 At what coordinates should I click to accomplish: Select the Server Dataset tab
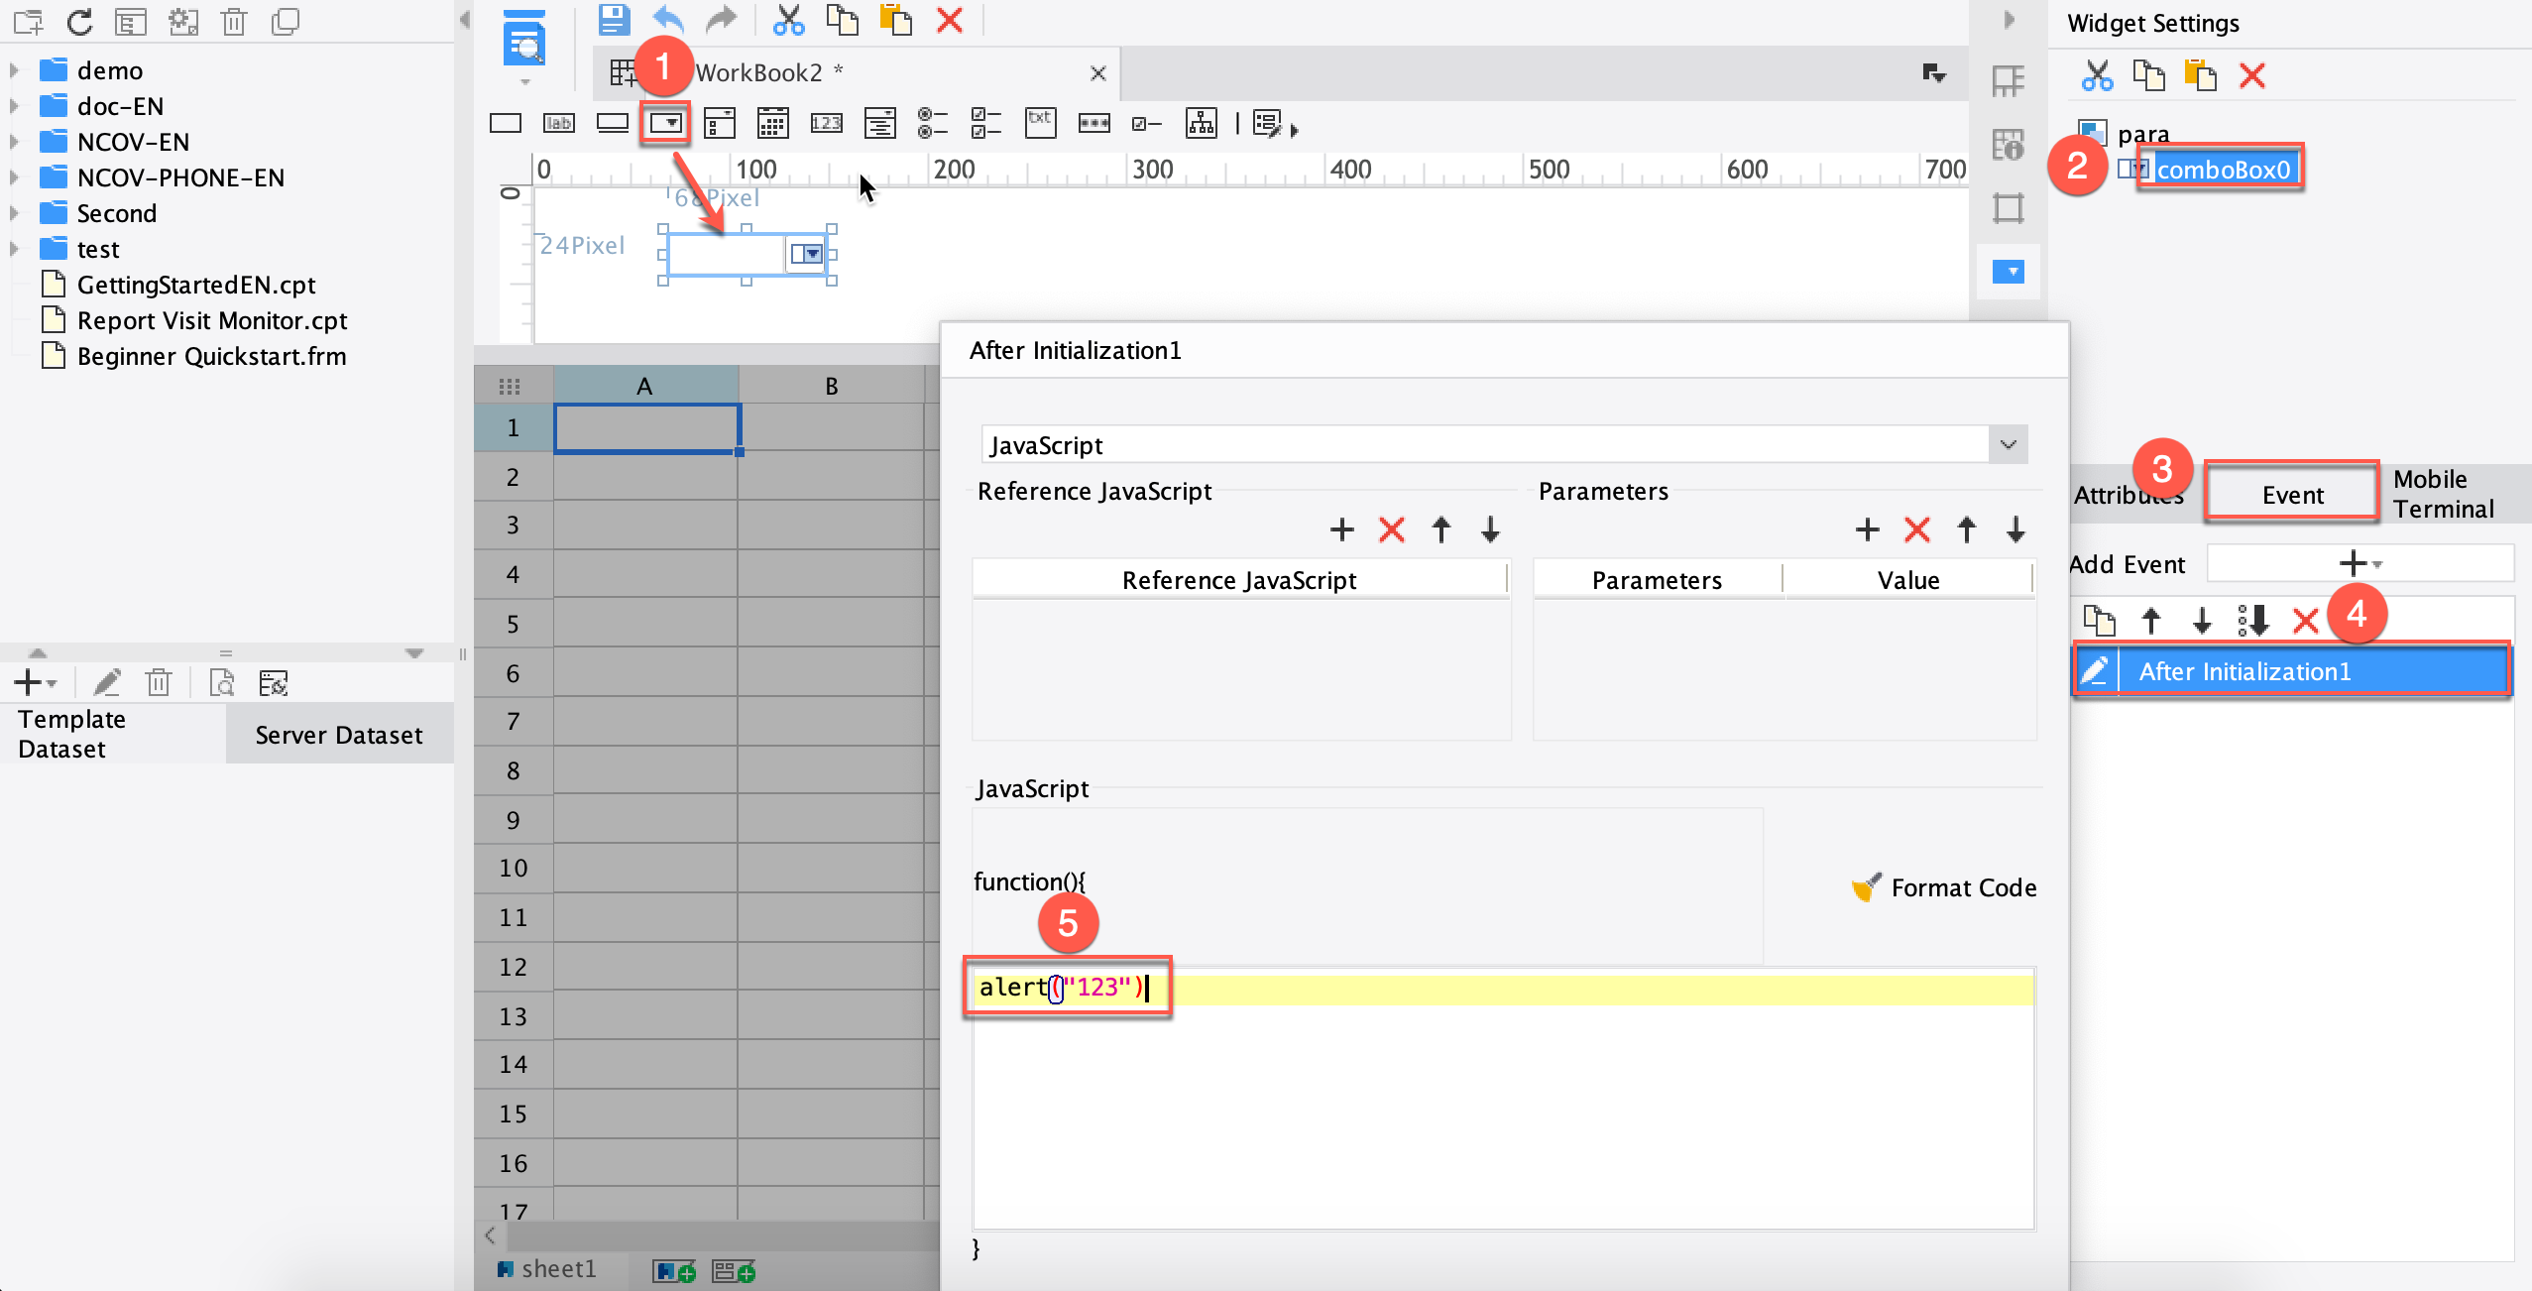click(339, 735)
